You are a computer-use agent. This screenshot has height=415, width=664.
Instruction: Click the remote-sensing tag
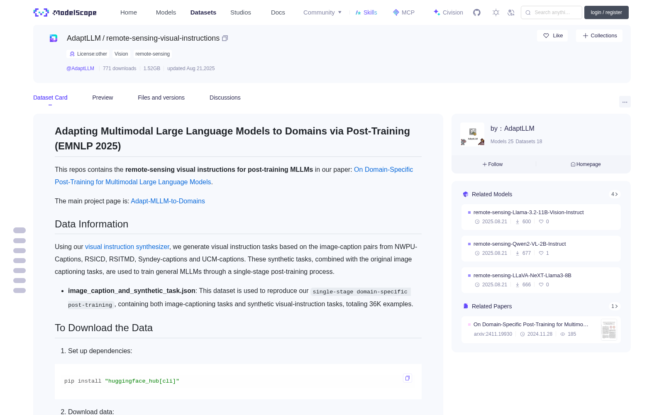coord(152,54)
